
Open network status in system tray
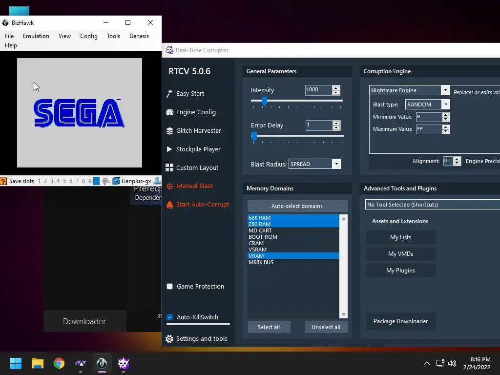(x=440, y=363)
